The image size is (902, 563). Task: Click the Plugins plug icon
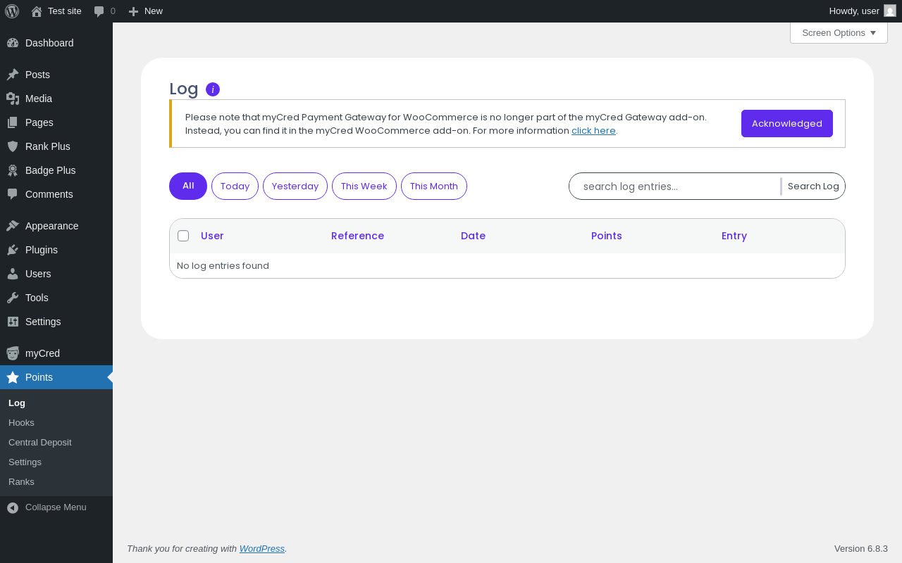coord(13,250)
